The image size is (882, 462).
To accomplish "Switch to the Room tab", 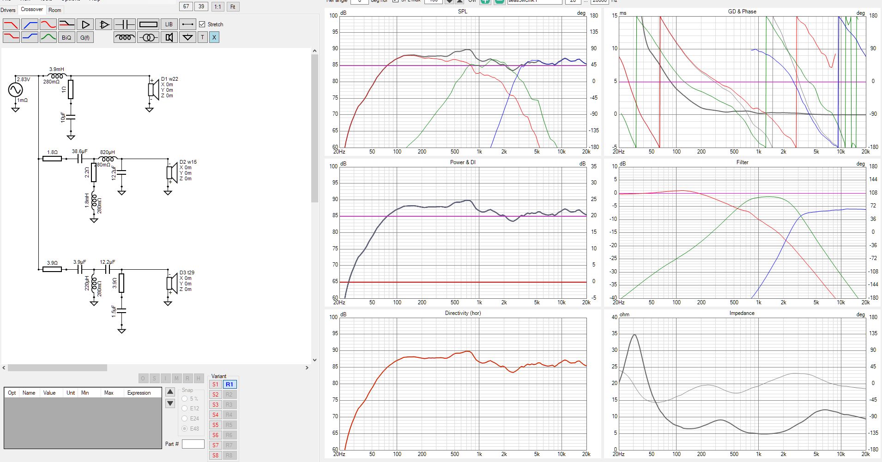I will (55, 10).
